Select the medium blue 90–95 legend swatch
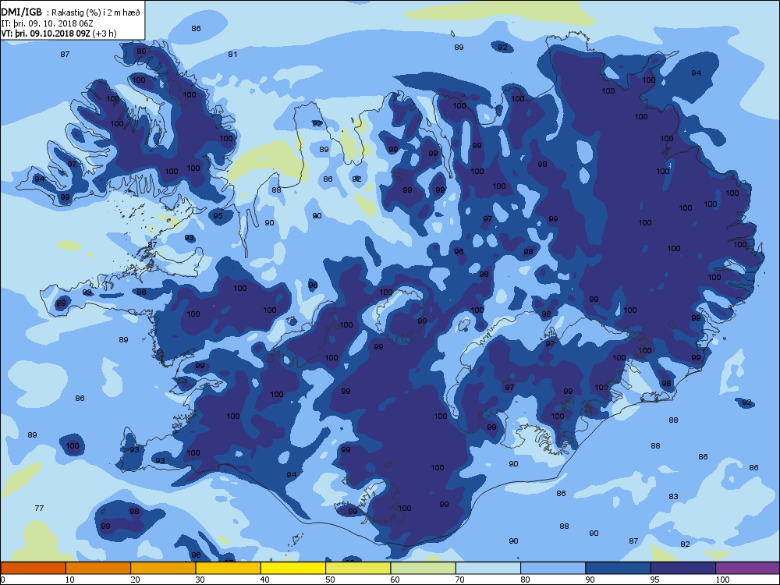The height and width of the screenshot is (585, 780). point(619,568)
